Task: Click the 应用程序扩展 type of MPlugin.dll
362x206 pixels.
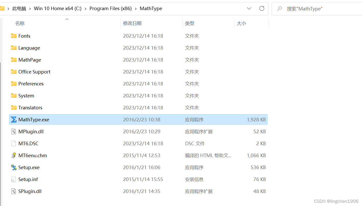Action: click(x=199, y=131)
